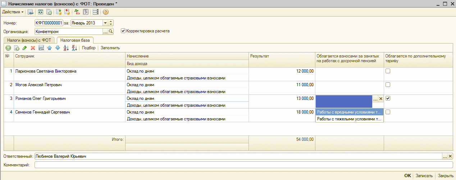Screen dimensions: 456x180
Task: Add a new row with green plus
Action: coord(8,48)
